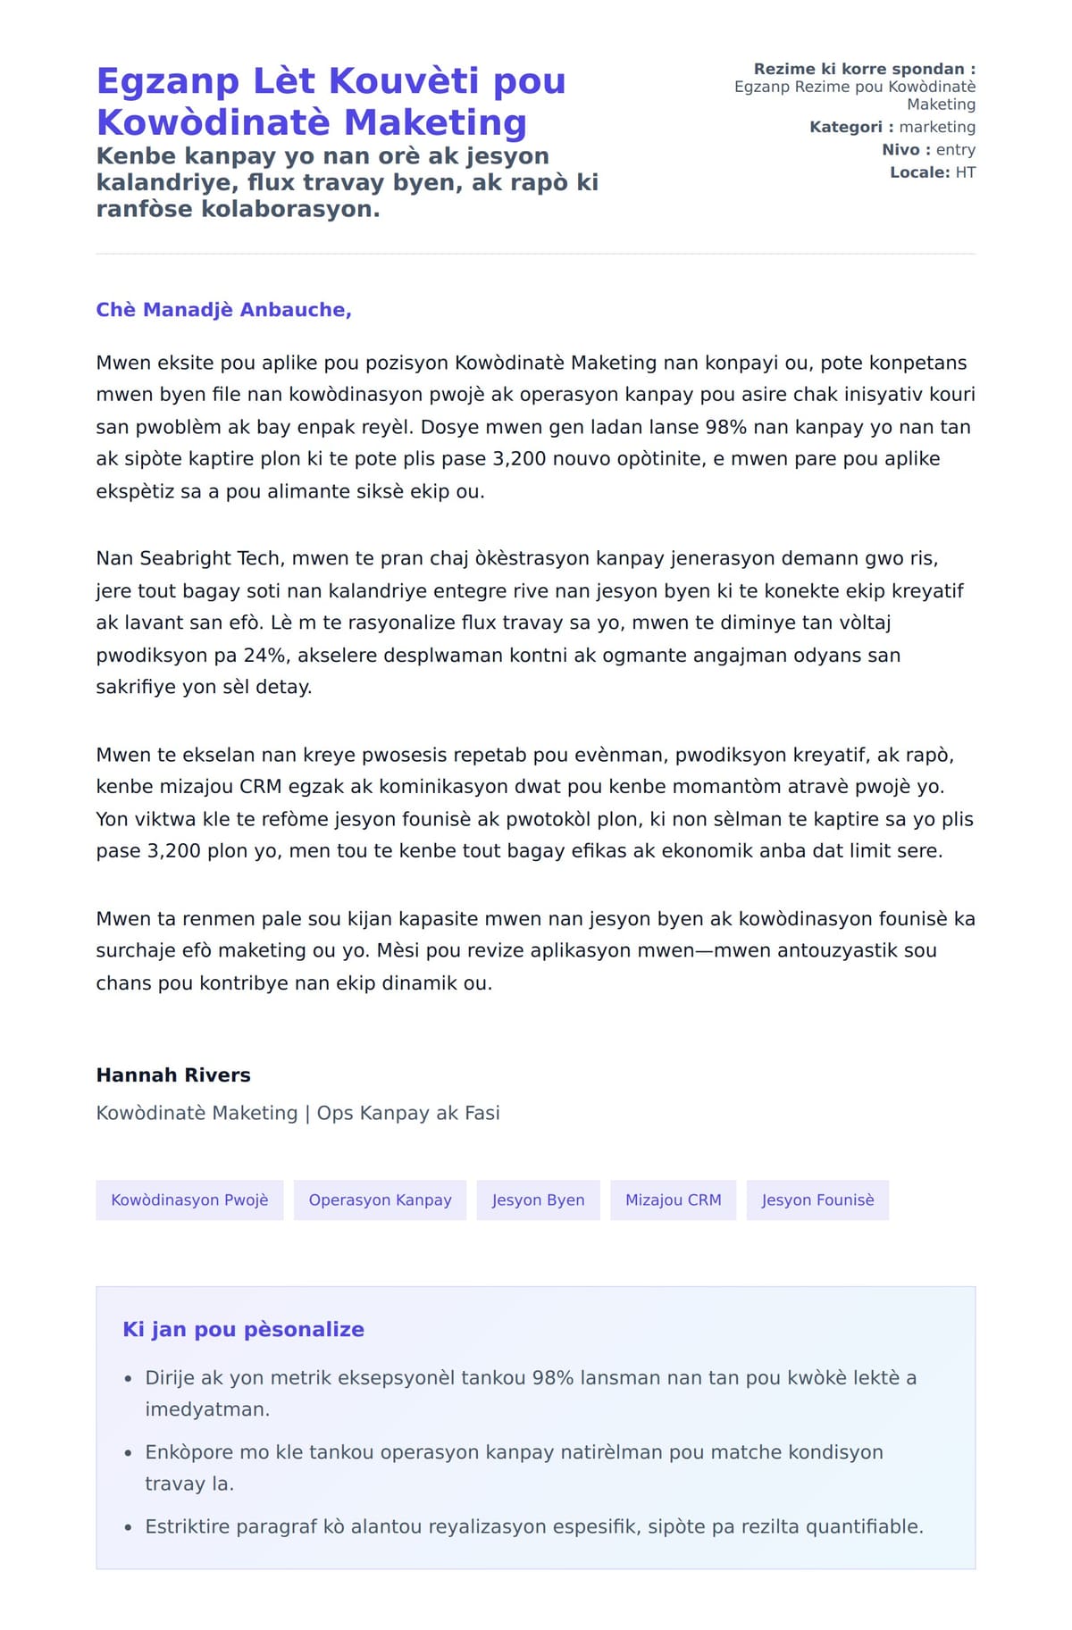
Task: Click the paragraph beginning "Mwen te ekselan nan kreye"
Action: [x=534, y=803]
